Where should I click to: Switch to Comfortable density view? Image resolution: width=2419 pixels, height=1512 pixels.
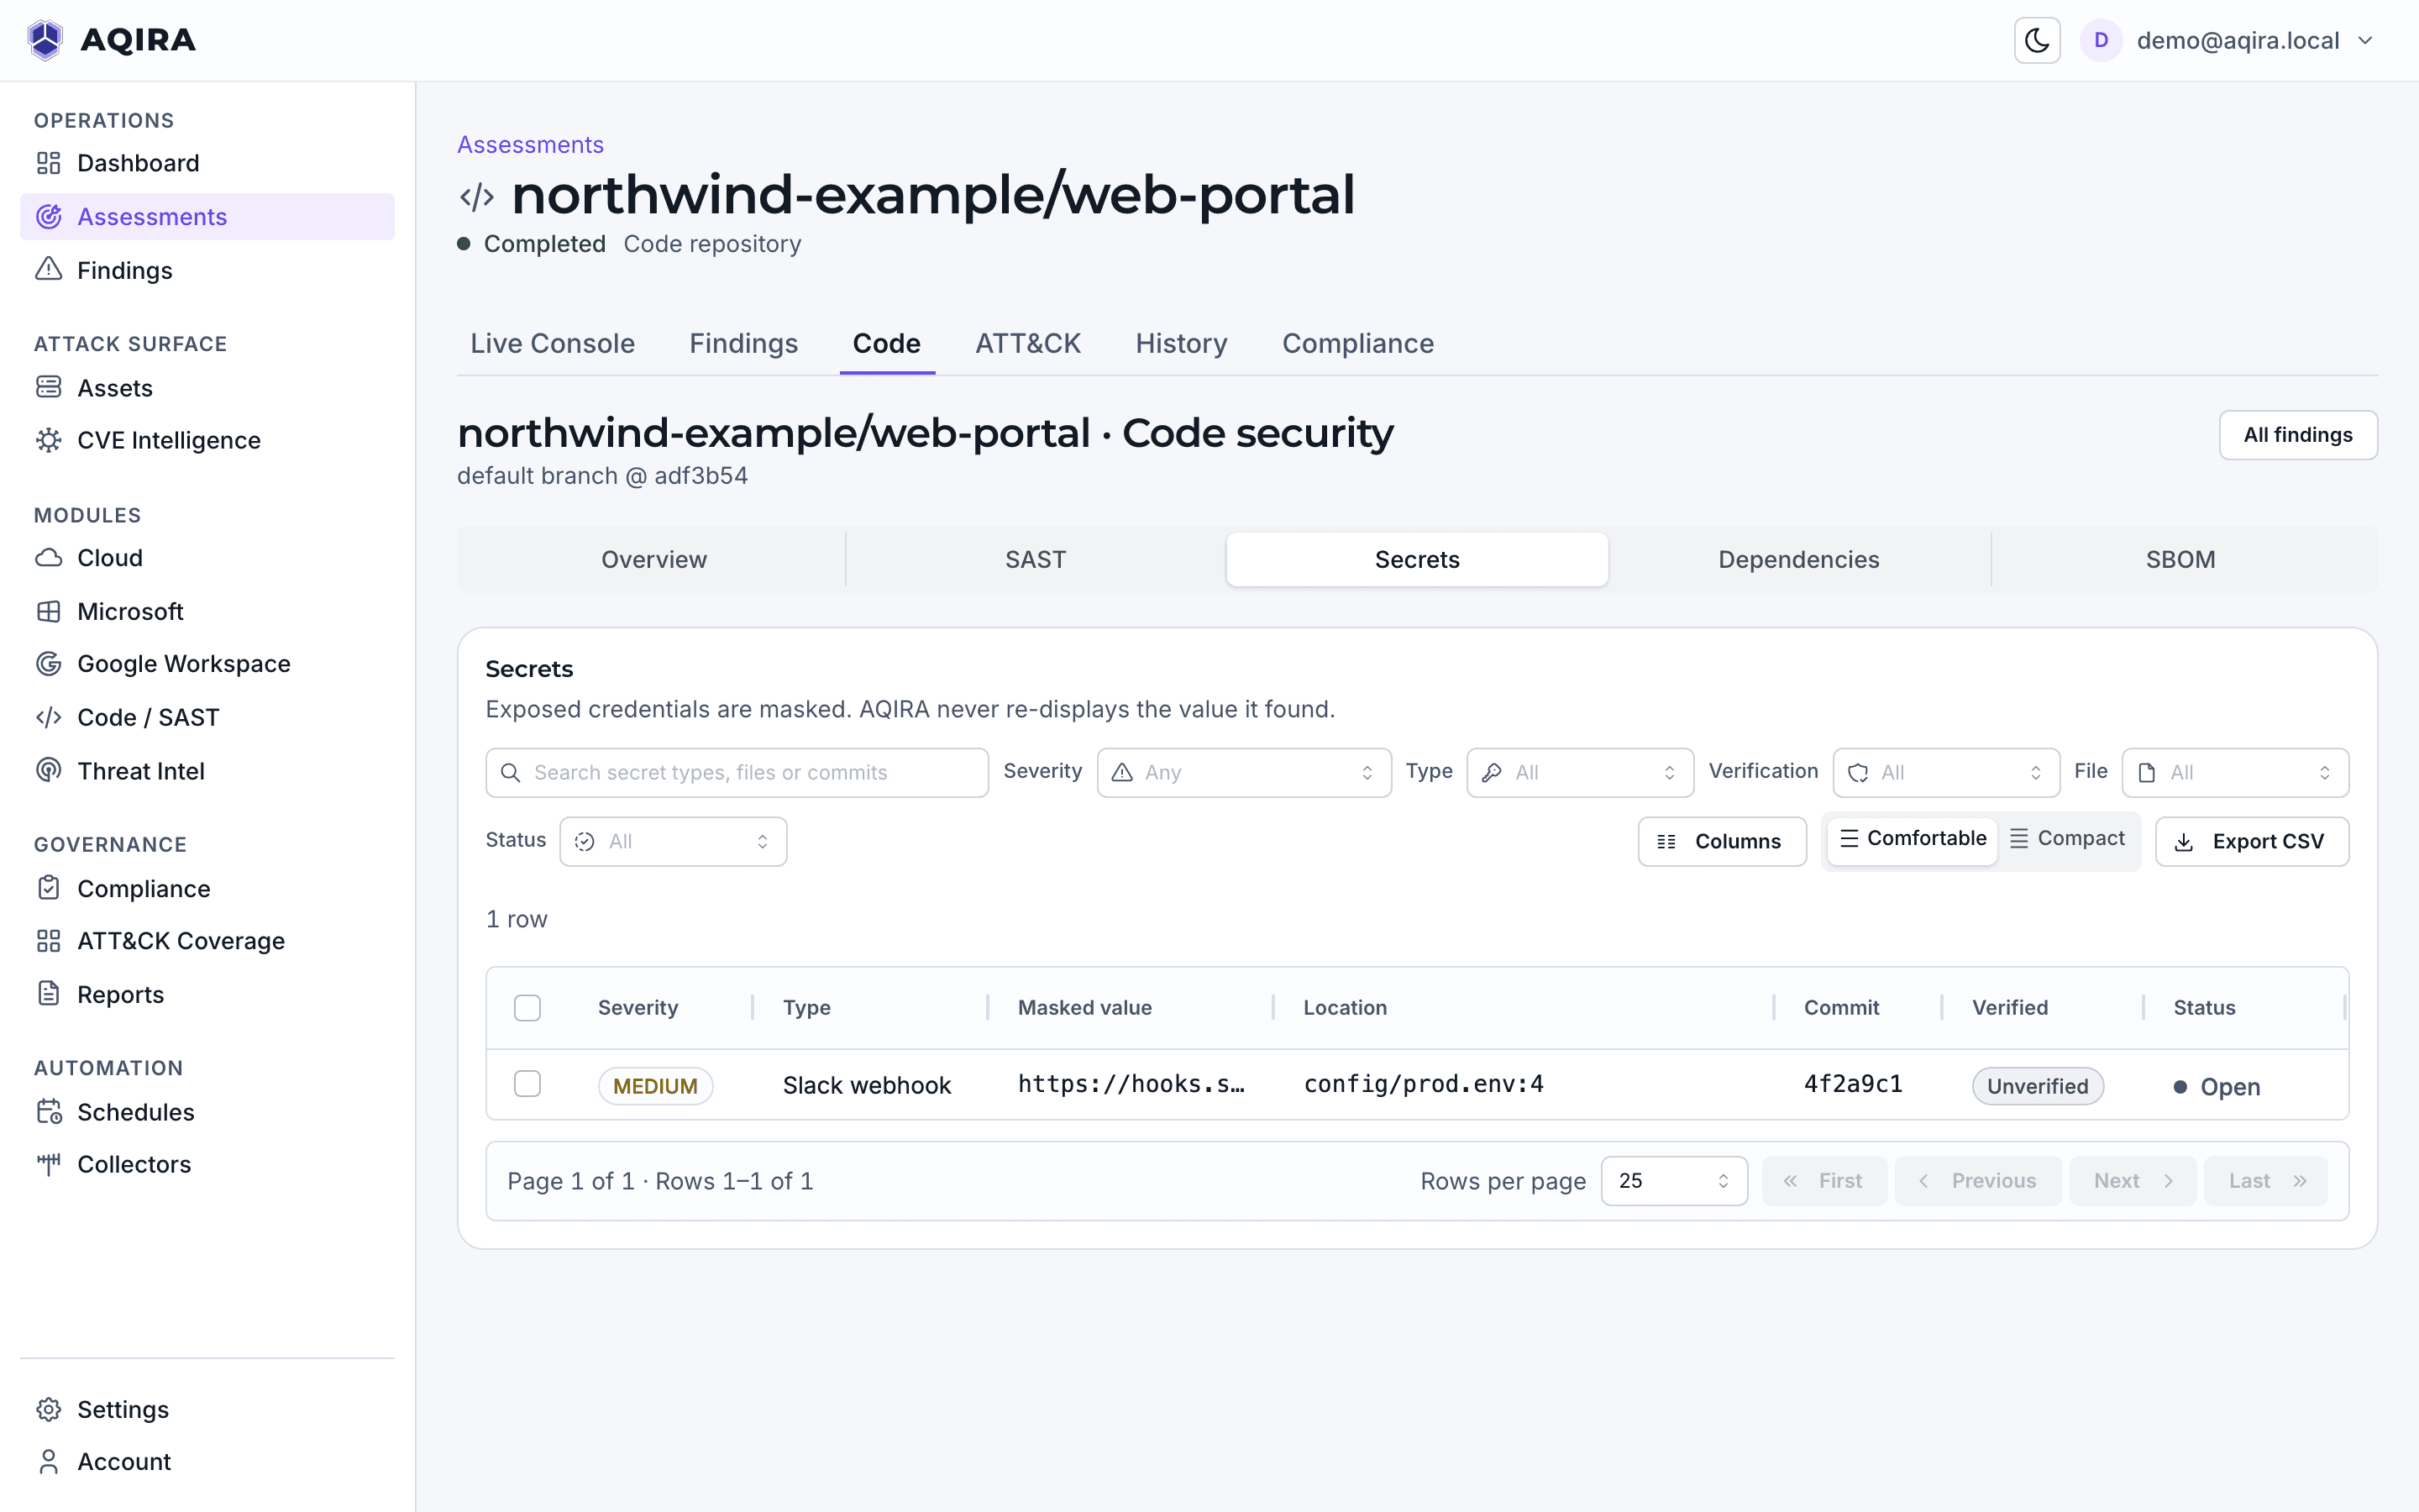coord(1913,839)
